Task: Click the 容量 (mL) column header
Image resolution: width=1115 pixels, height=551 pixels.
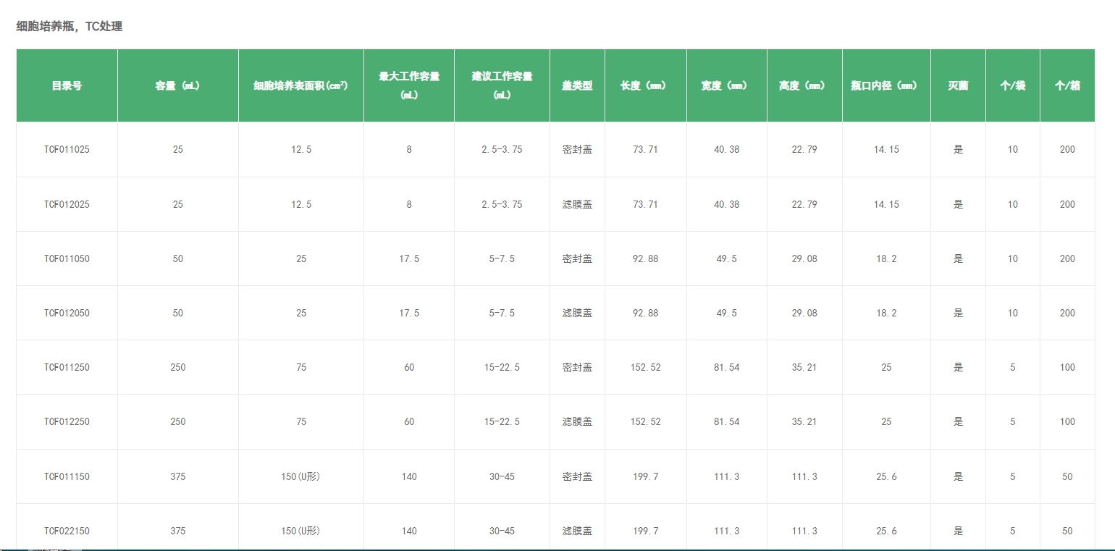Action: coord(177,85)
